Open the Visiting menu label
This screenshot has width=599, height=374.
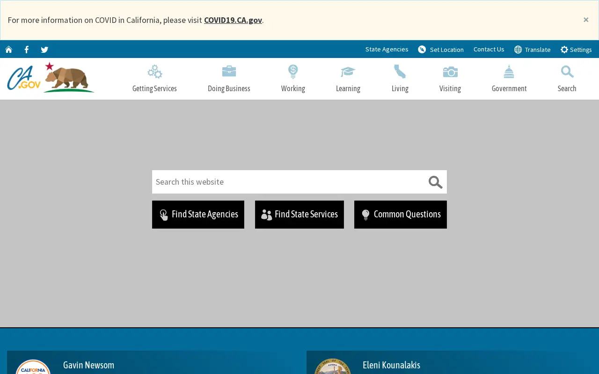pyautogui.click(x=450, y=88)
